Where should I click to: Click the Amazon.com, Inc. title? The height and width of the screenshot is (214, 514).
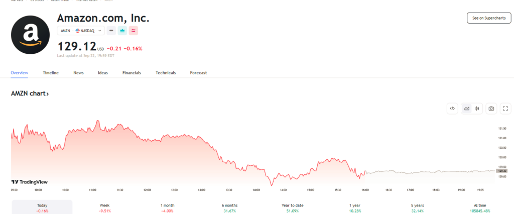(103, 18)
